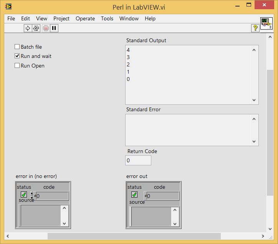Click the error in source text box
Image resolution: width=278 pixels, height=244 pixels.
click(41, 216)
